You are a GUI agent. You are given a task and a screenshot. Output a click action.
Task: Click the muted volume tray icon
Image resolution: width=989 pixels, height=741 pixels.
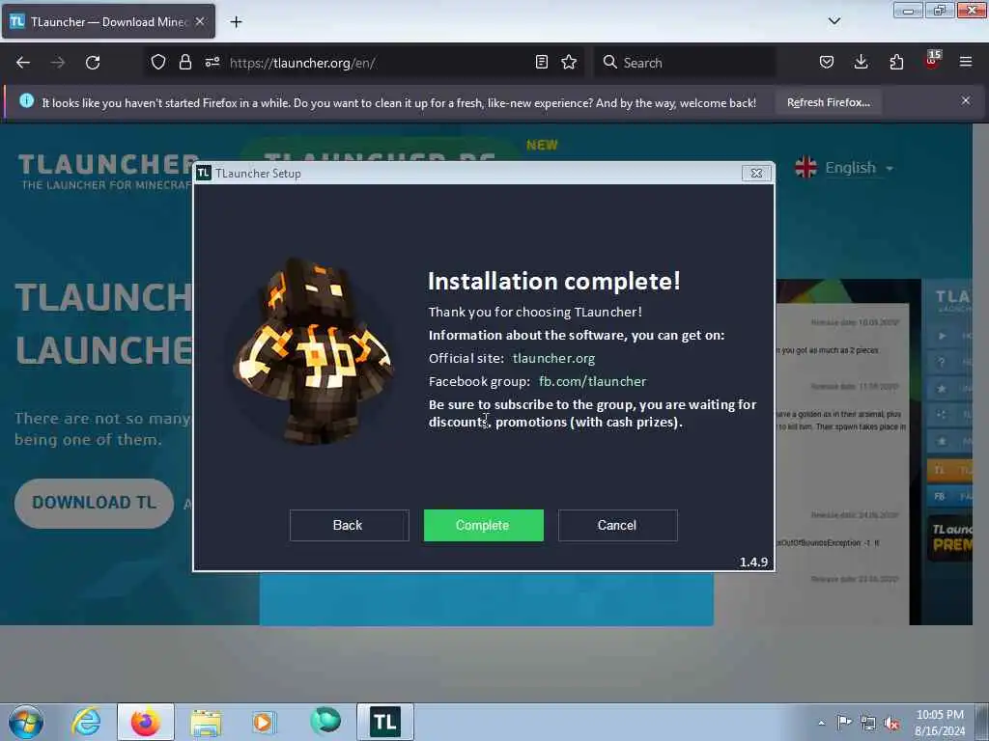(891, 724)
